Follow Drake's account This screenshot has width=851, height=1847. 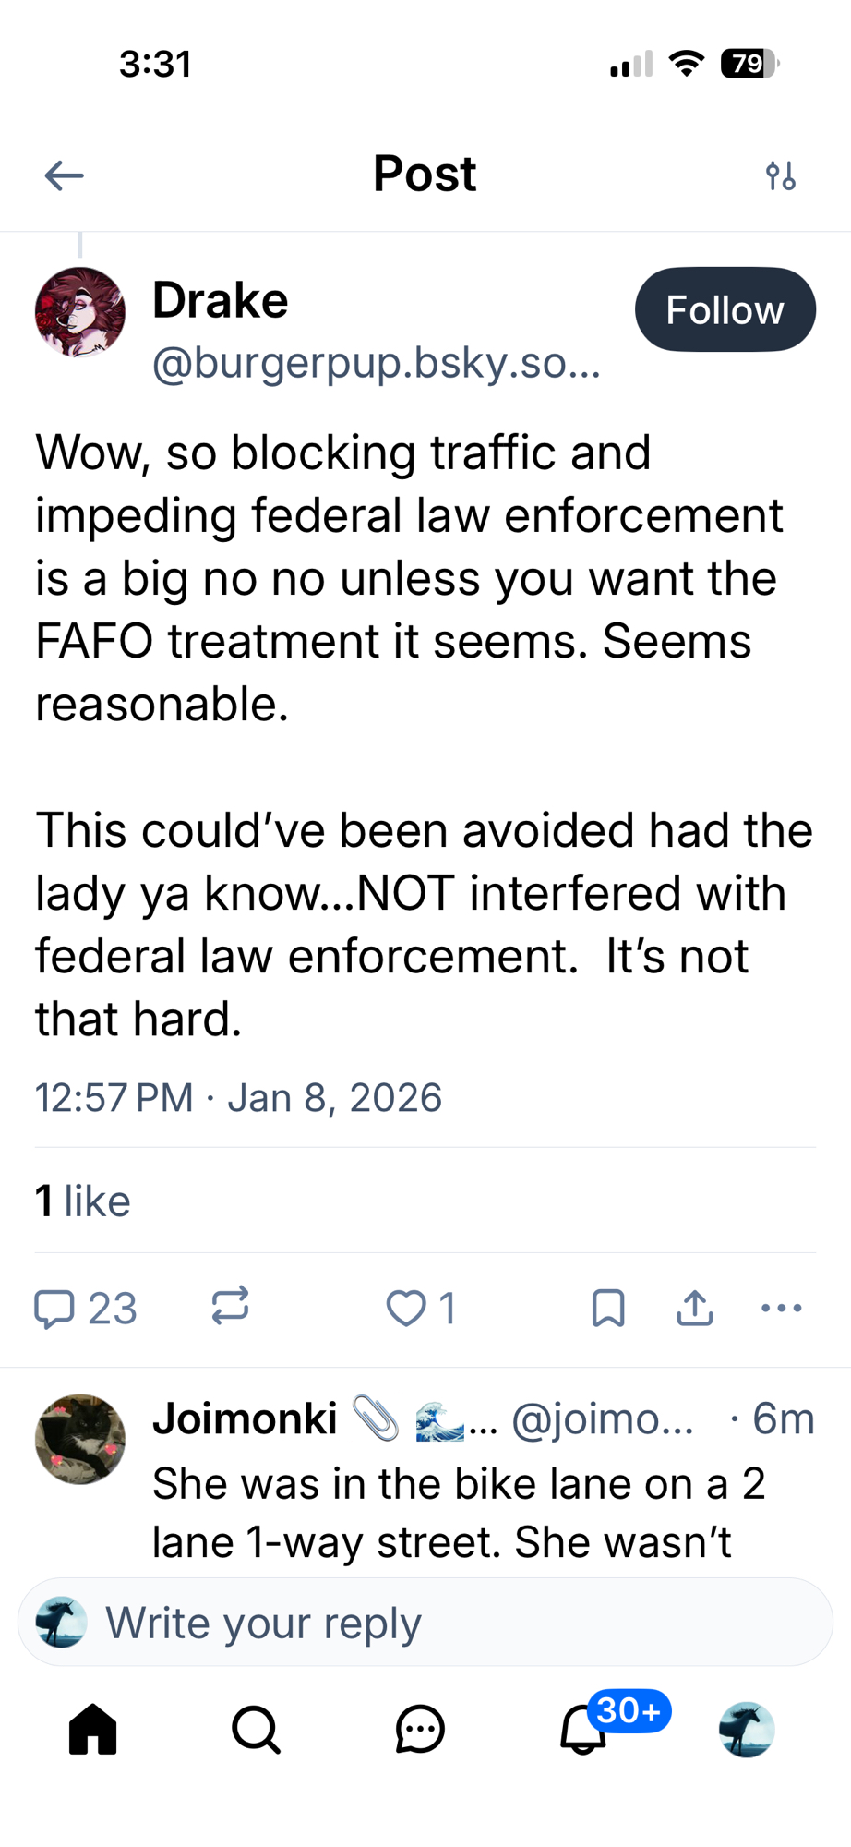click(x=725, y=309)
